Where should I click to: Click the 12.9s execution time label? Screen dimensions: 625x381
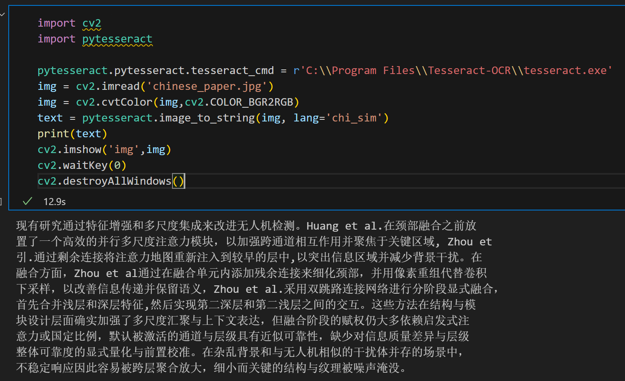click(54, 202)
